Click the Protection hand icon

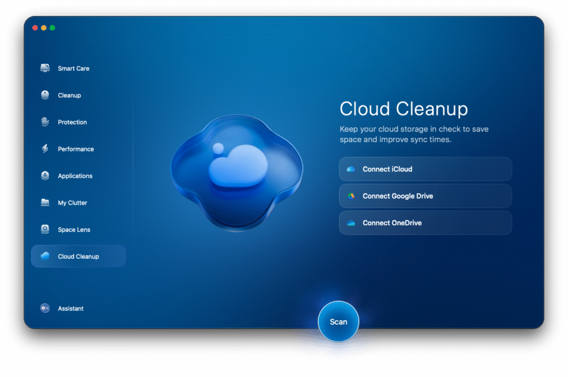coord(45,122)
